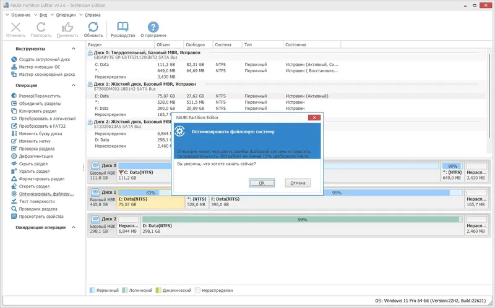495x308 pixels.
Task: Choose Дефрагментация operation
Action: pyautogui.click(x=32, y=156)
